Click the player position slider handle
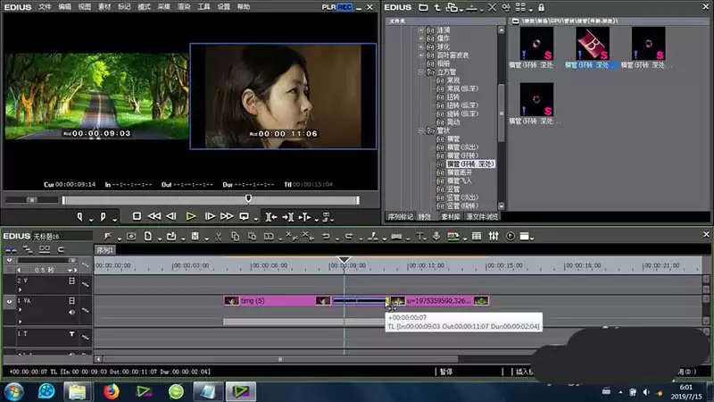714x402 pixels. click(x=248, y=198)
